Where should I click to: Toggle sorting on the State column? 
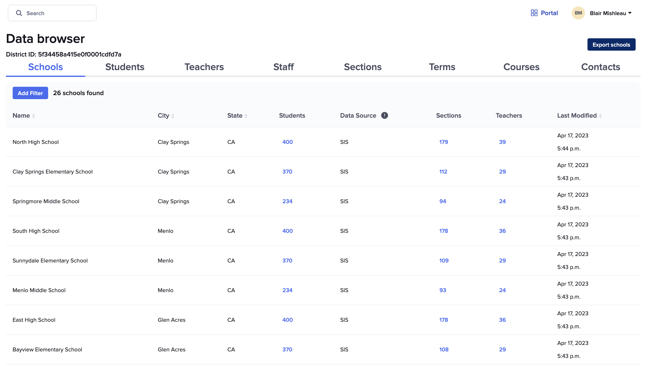246,115
